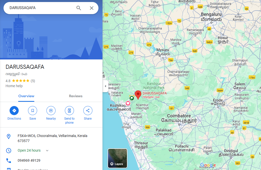
Task: Click the phone number 094969 49129
Action: click(29, 160)
